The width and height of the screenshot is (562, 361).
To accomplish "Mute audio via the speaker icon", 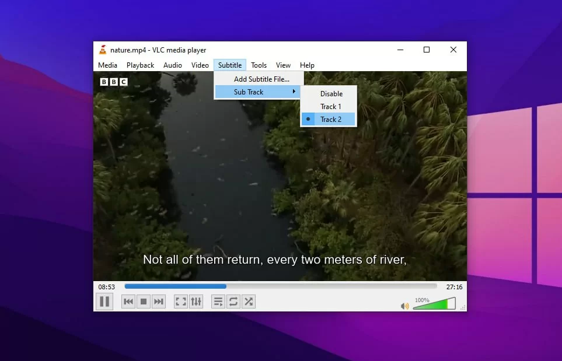I will click(x=404, y=306).
